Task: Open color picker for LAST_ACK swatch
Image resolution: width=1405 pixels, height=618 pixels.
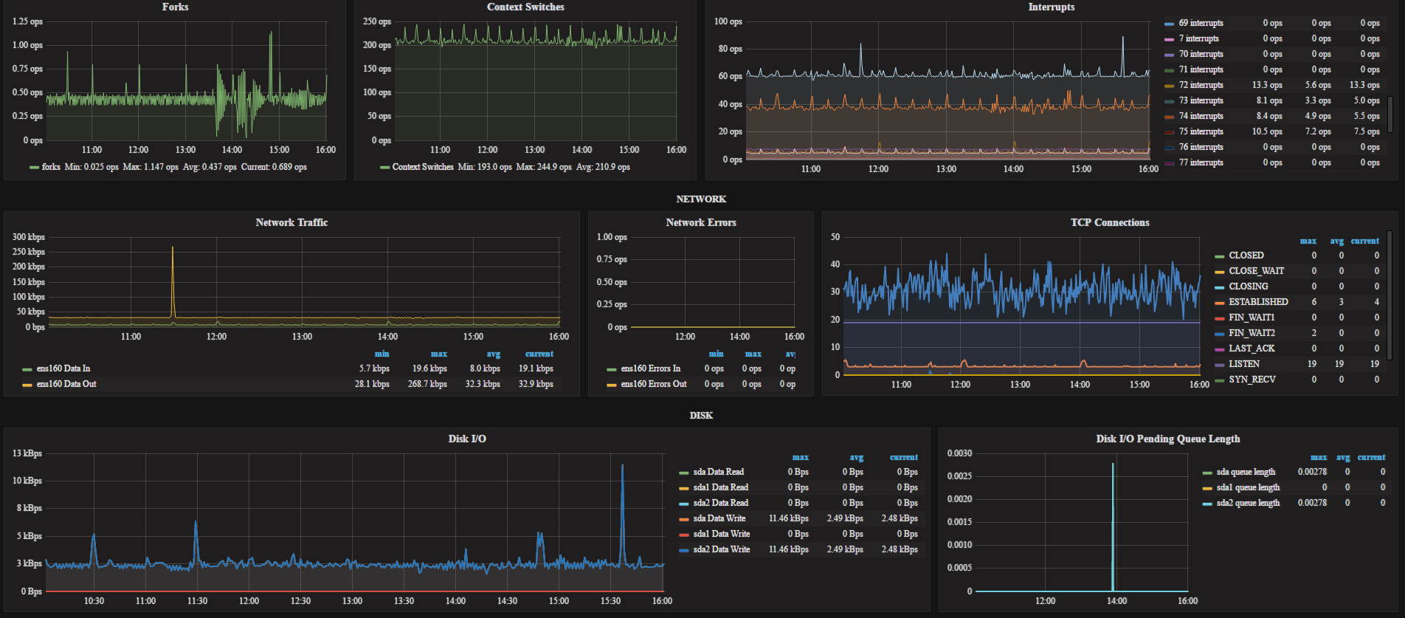Action: pos(1219,349)
